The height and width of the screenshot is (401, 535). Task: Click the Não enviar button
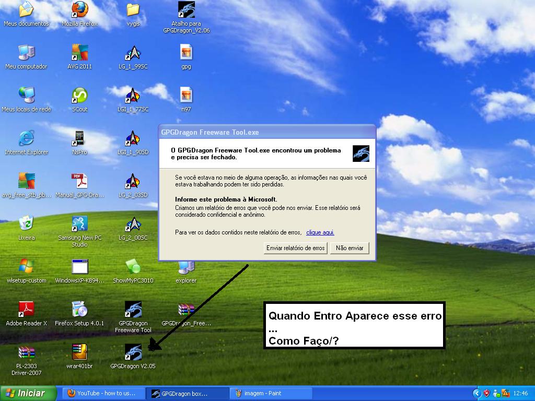[350, 248]
